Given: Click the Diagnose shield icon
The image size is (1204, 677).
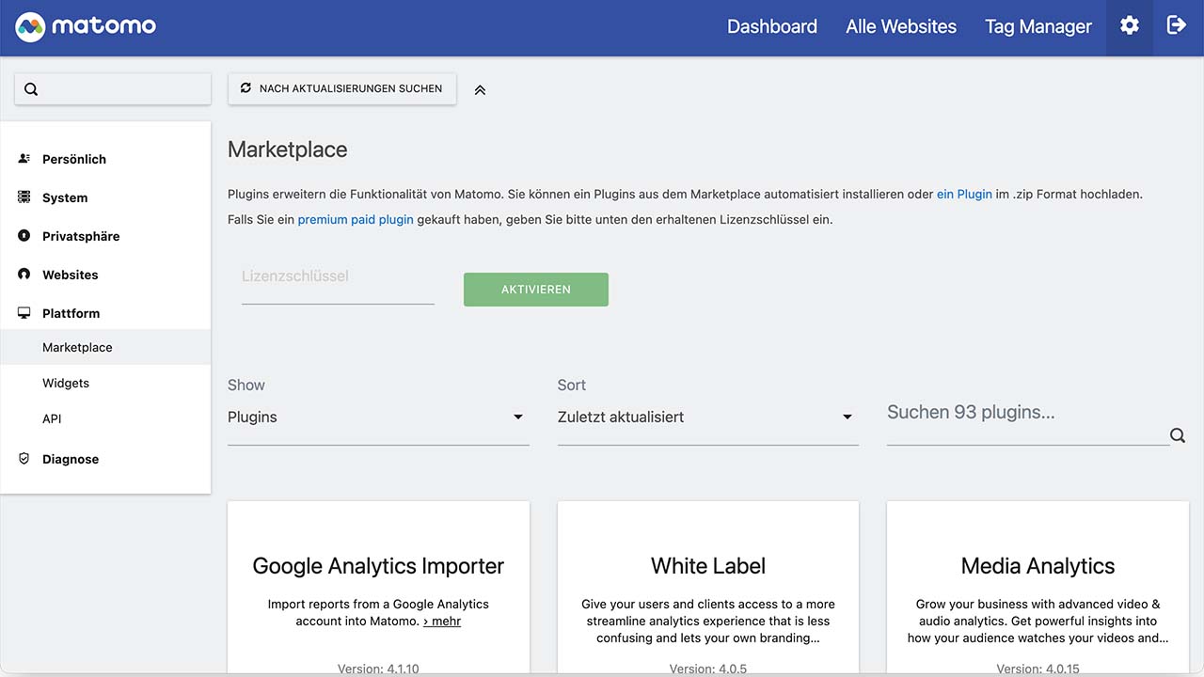Looking at the screenshot, I should pos(24,459).
